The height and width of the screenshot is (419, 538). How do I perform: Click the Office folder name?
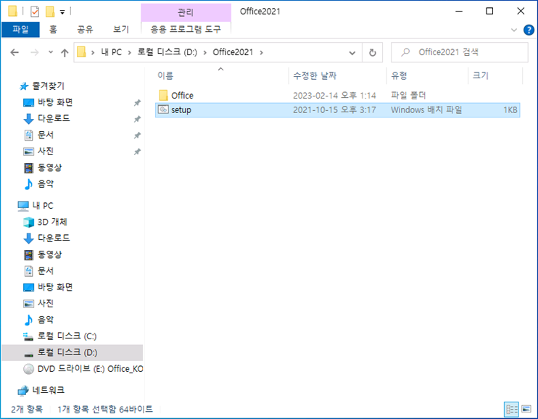click(x=182, y=96)
